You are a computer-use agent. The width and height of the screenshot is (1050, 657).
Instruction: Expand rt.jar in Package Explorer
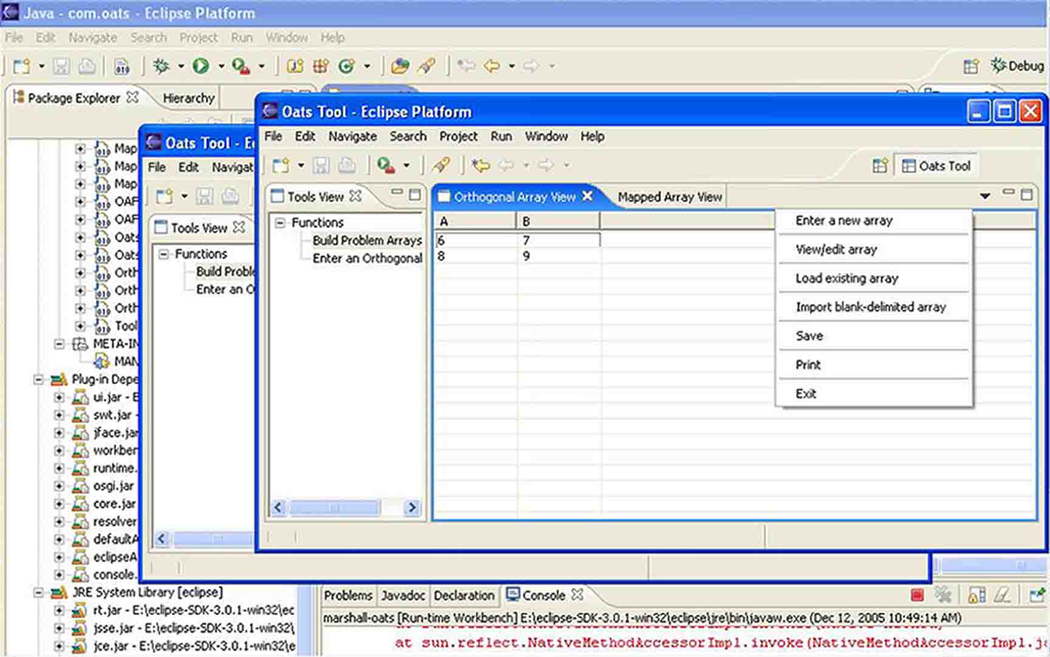coord(60,611)
